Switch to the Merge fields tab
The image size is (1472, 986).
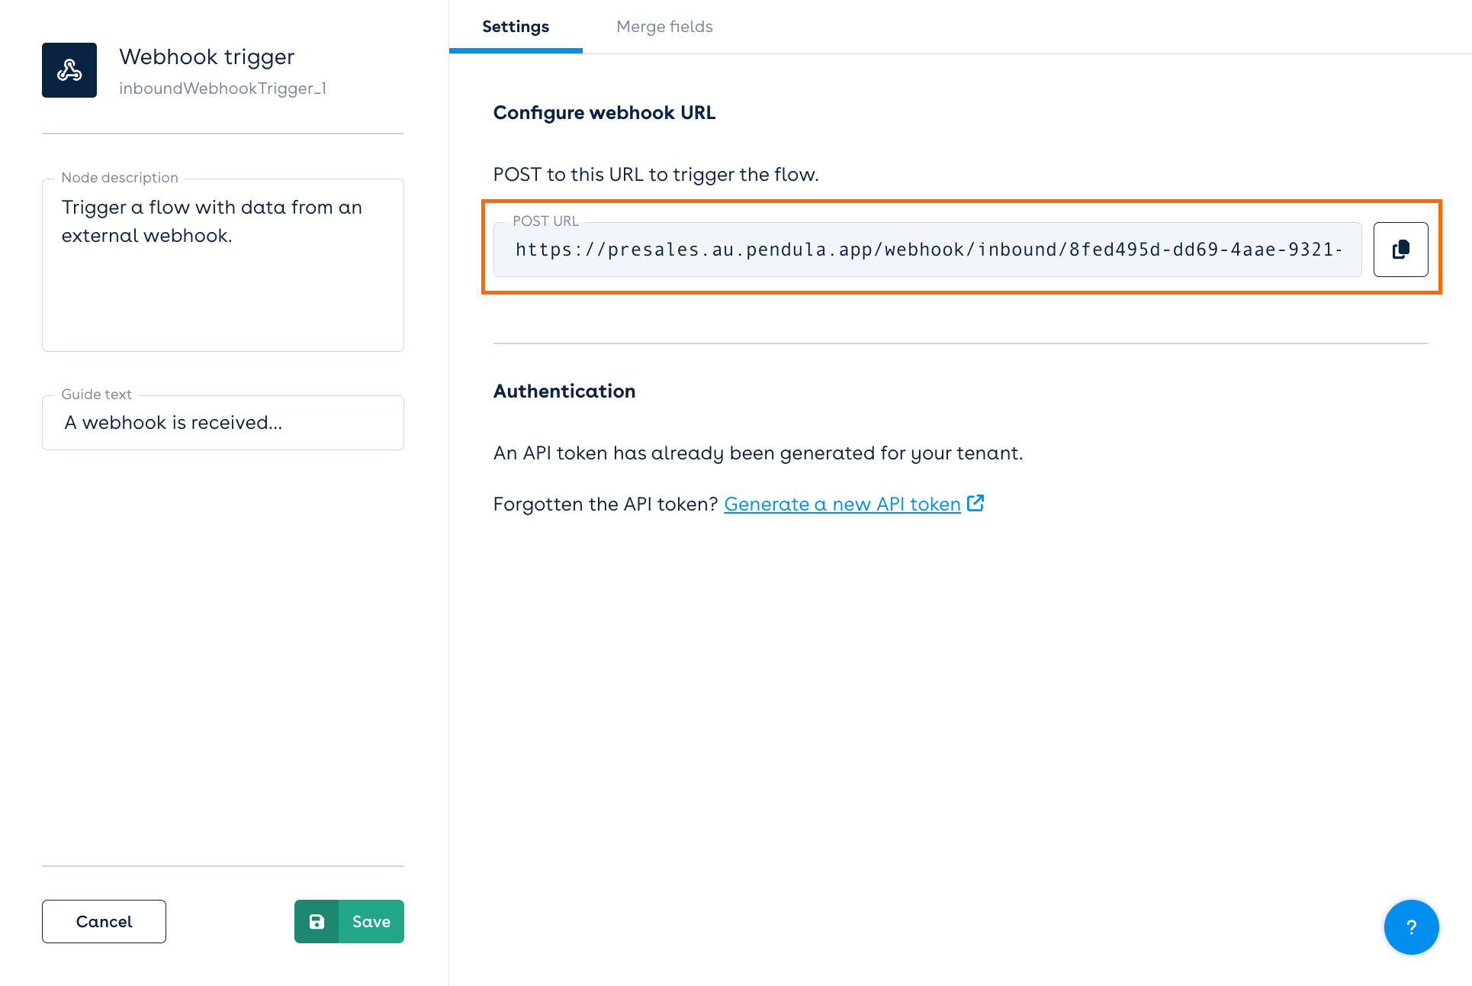coord(664,27)
